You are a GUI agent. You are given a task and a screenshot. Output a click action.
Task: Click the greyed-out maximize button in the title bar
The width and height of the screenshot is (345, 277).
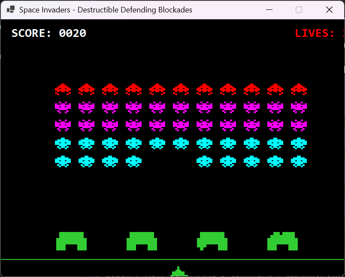click(299, 10)
